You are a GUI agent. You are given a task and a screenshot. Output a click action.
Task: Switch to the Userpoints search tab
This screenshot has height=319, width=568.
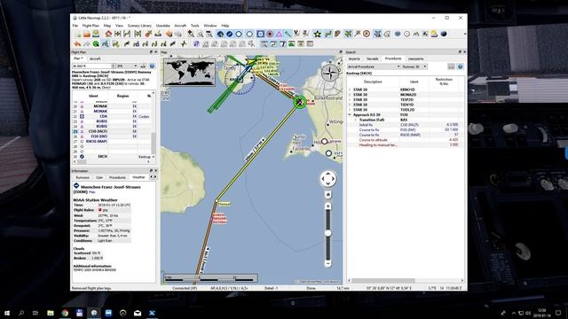tap(416, 58)
